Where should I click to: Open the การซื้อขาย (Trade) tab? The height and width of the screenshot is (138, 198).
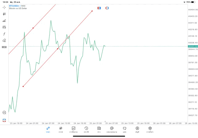point(74,129)
